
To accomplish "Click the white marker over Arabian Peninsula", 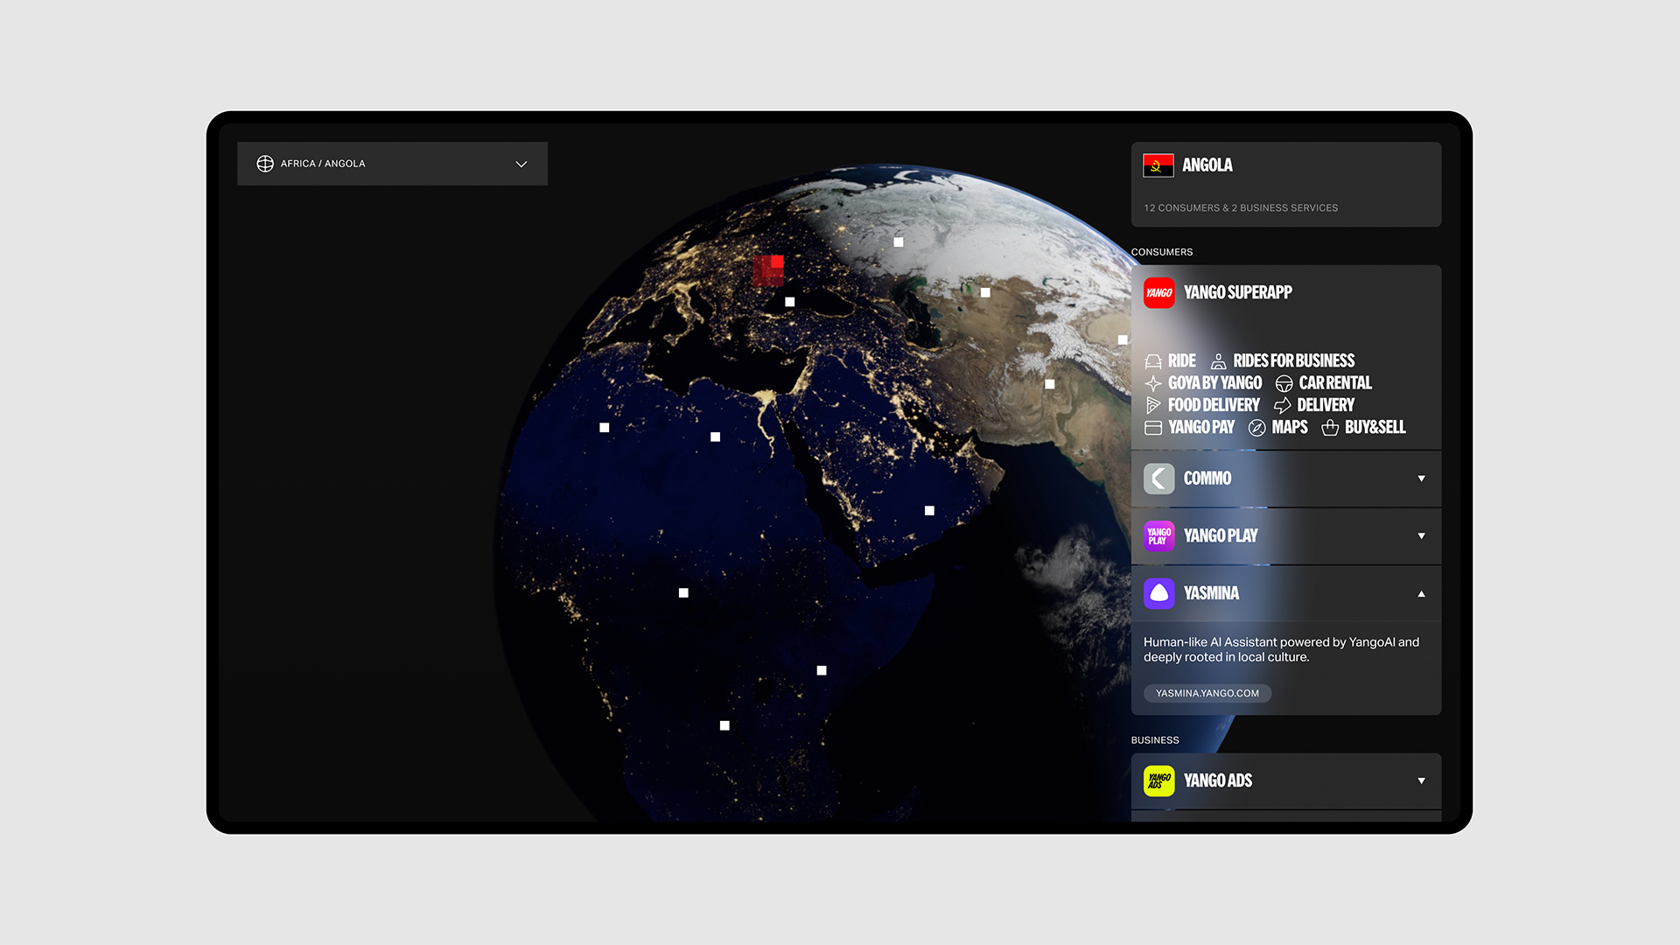I will (x=929, y=511).
